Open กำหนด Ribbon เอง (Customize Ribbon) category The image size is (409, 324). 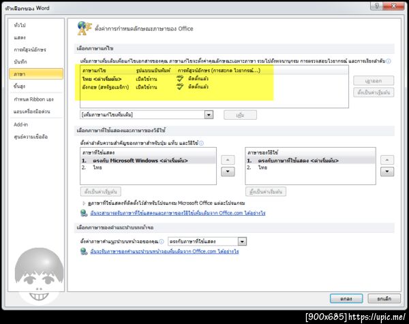pos(33,99)
